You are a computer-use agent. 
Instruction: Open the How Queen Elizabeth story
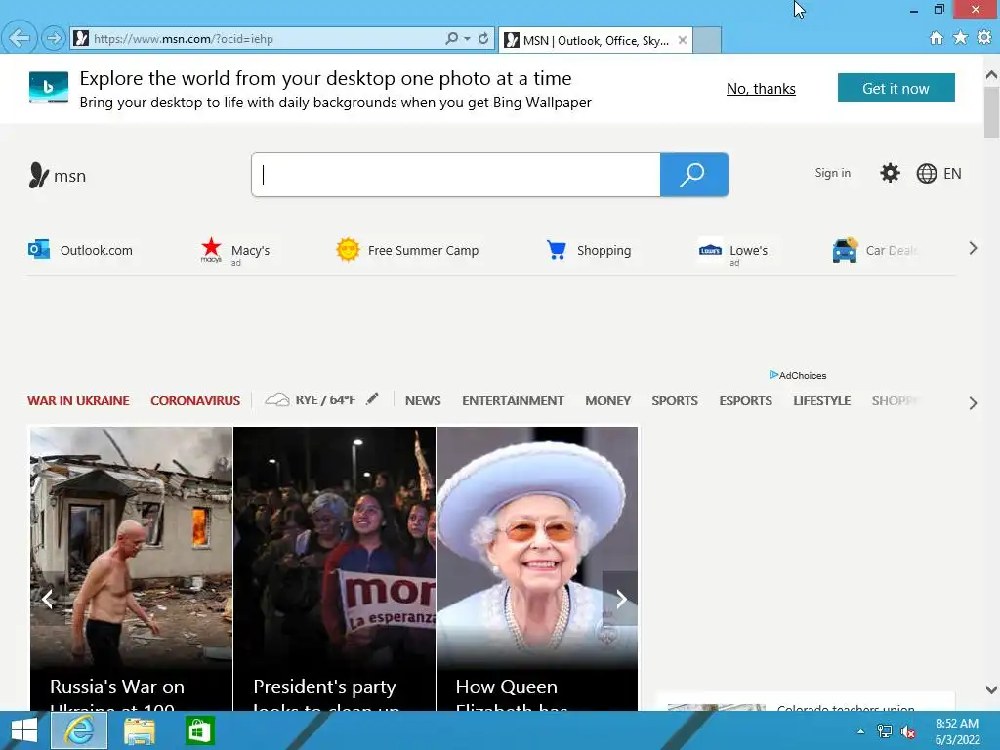tap(537, 568)
